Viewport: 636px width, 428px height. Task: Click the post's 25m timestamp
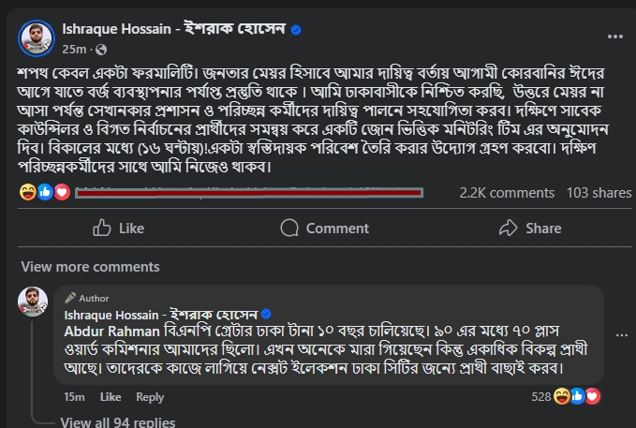(x=75, y=49)
